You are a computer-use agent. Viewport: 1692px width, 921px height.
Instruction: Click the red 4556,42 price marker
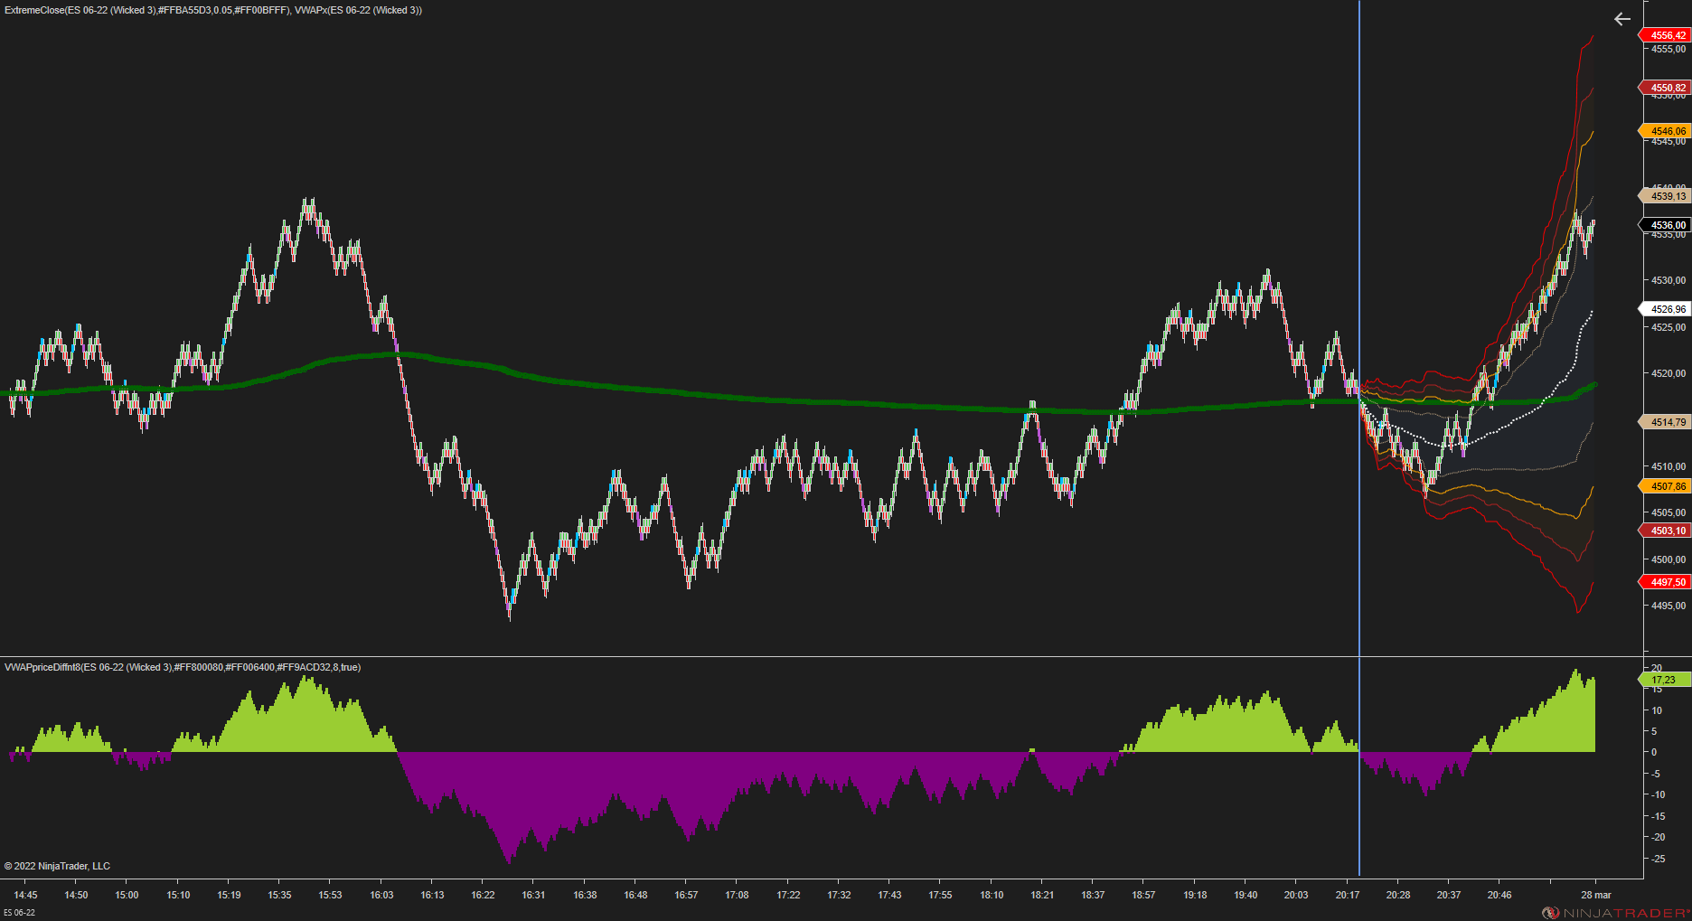(1666, 35)
